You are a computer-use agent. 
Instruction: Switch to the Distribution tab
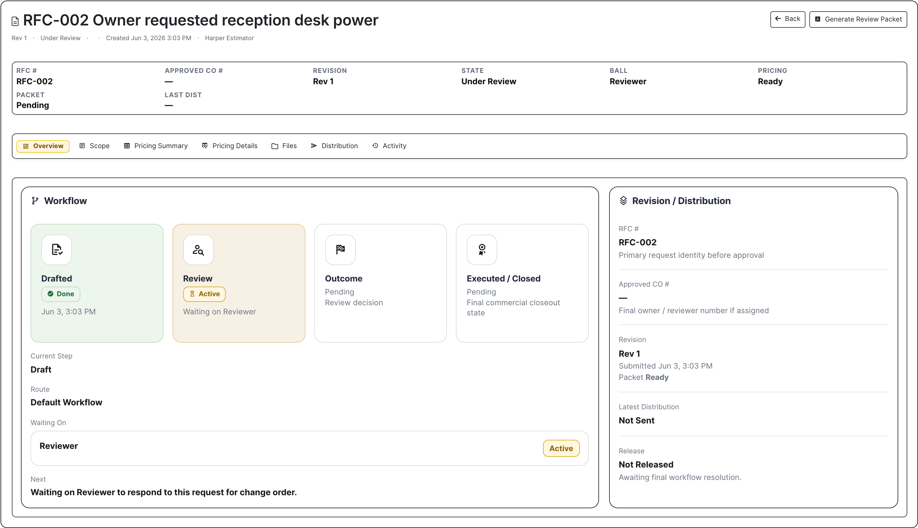click(x=334, y=146)
